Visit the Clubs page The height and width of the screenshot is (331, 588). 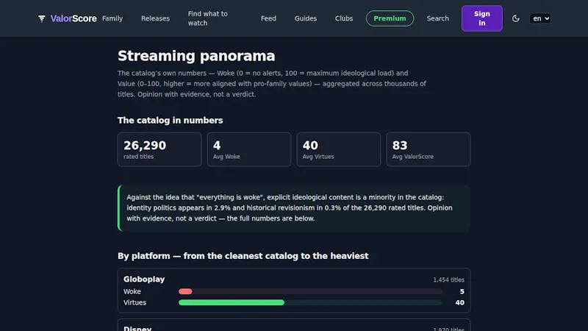(344, 18)
